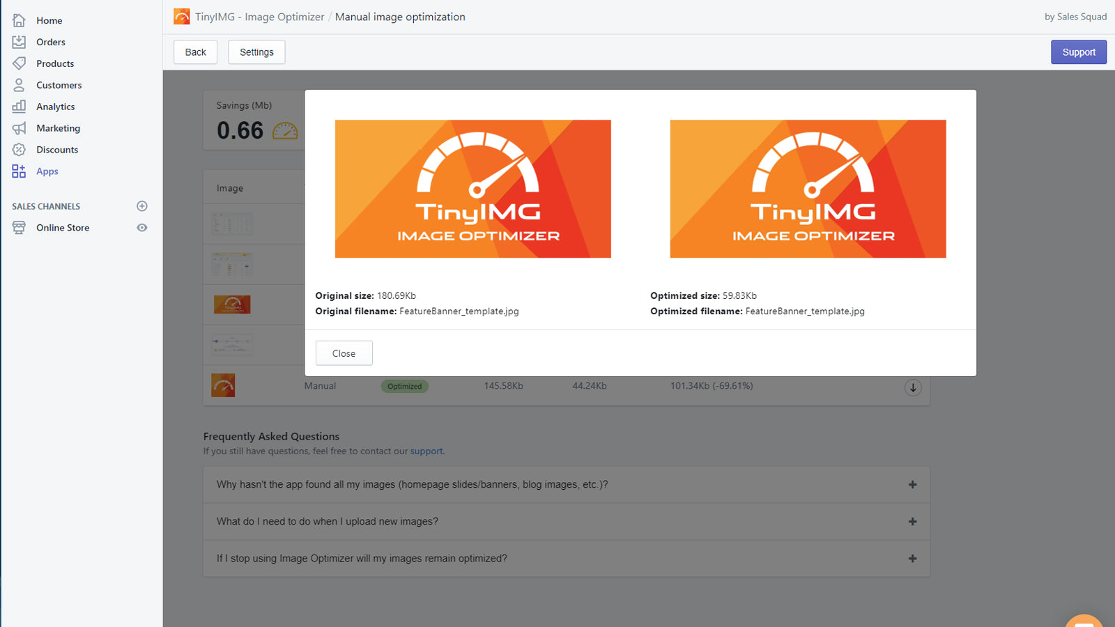Click the Image column header
Image resolution: width=1115 pixels, height=627 pixels.
[x=230, y=189]
